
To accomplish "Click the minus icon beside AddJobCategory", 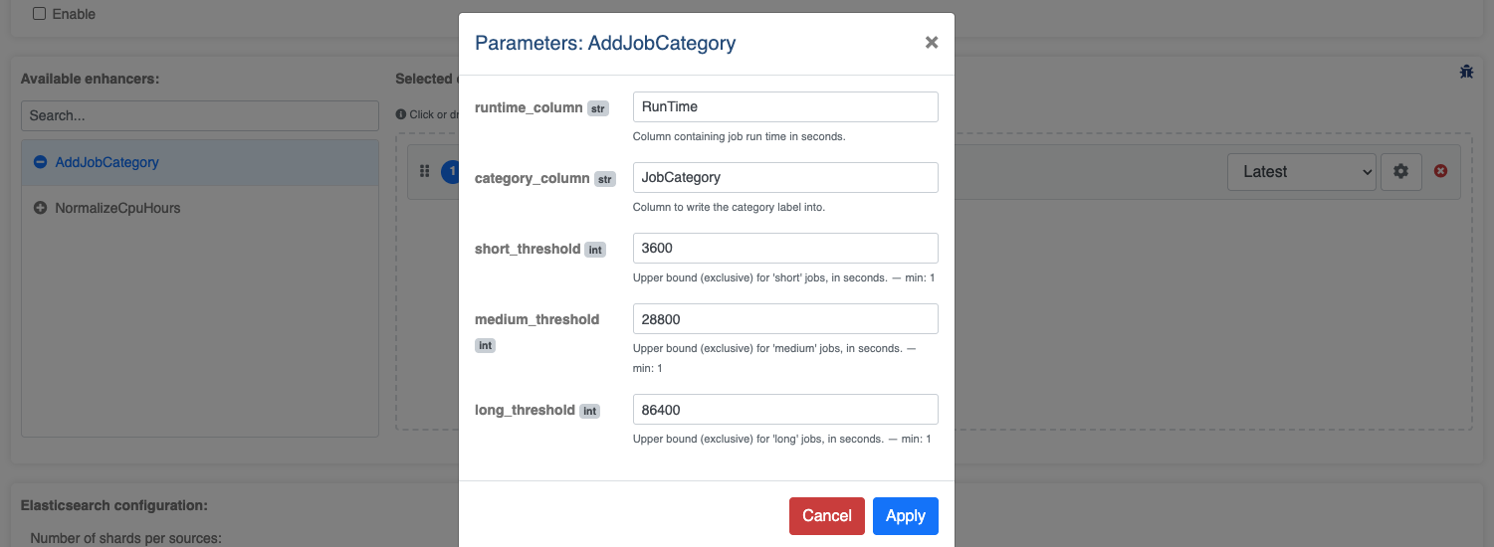I will click(x=40, y=162).
